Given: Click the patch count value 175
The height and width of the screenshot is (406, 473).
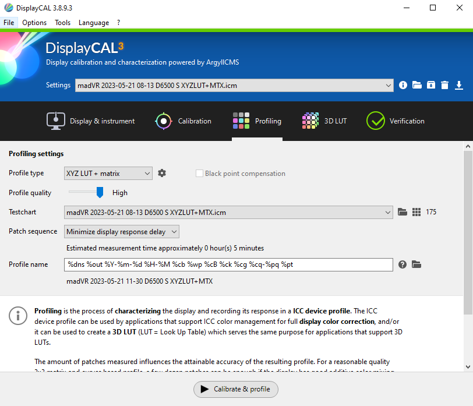Looking at the screenshot, I should (431, 212).
